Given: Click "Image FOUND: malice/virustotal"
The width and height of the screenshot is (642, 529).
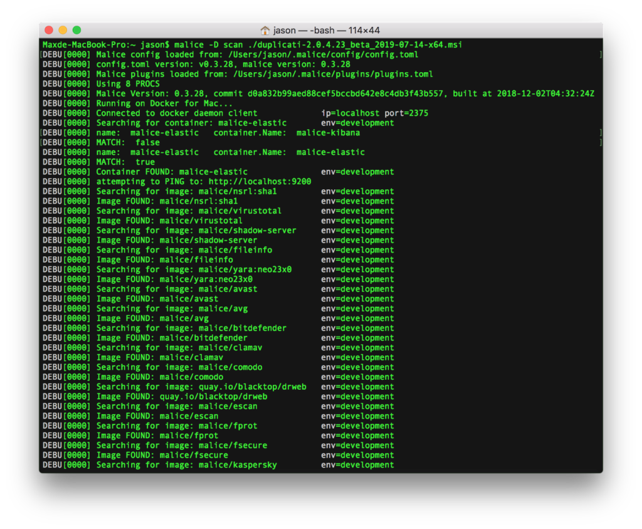Looking at the screenshot, I should tap(169, 221).
